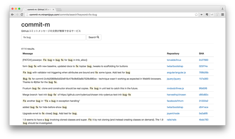Open commit SHA 025f74e

click(x=203, y=66)
